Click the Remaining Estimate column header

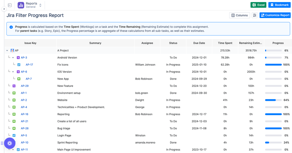tap(251, 43)
